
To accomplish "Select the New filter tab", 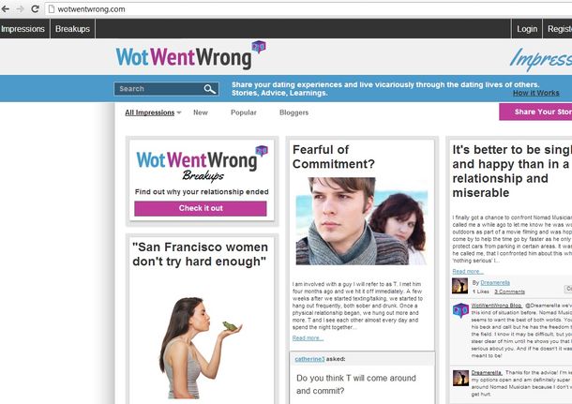I will (201, 112).
